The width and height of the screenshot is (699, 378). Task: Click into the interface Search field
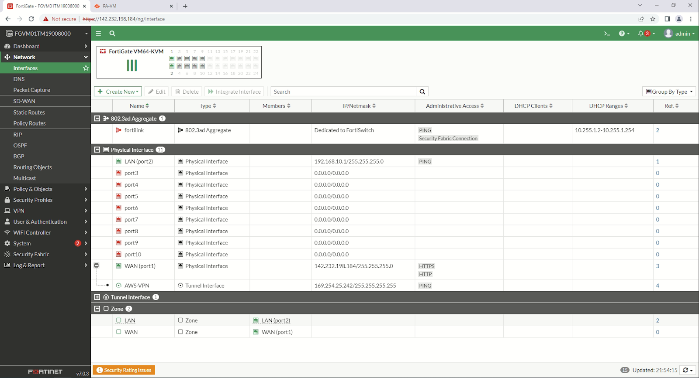click(343, 92)
